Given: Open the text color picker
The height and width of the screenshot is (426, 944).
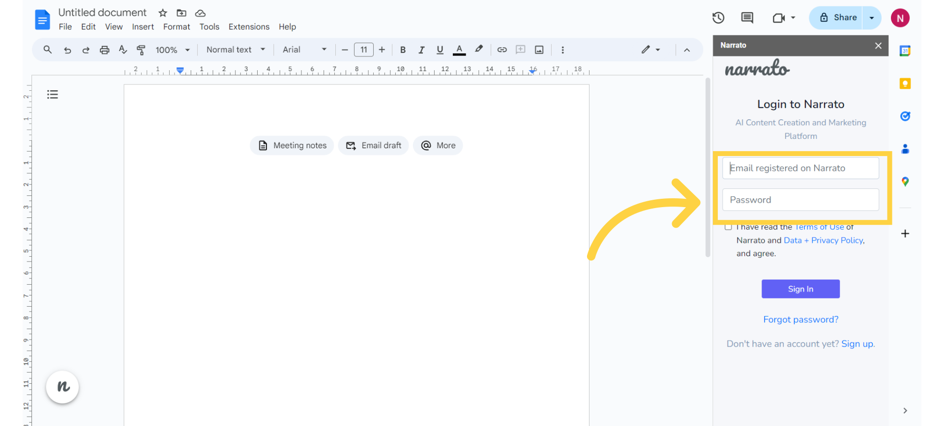Looking at the screenshot, I should pyautogui.click(x=459, y=50).
